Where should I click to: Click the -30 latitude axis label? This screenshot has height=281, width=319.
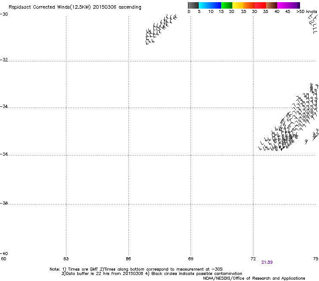tap(4, 14)
